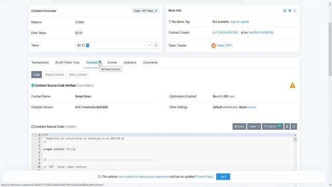This screenshot has height=187, width=332.
Task: Click the login to update link
Action: 240,22
